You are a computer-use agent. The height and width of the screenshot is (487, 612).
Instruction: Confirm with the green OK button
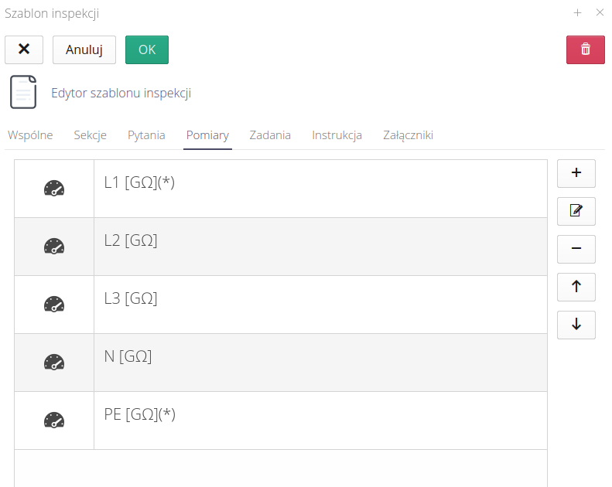tap(147, 49)
